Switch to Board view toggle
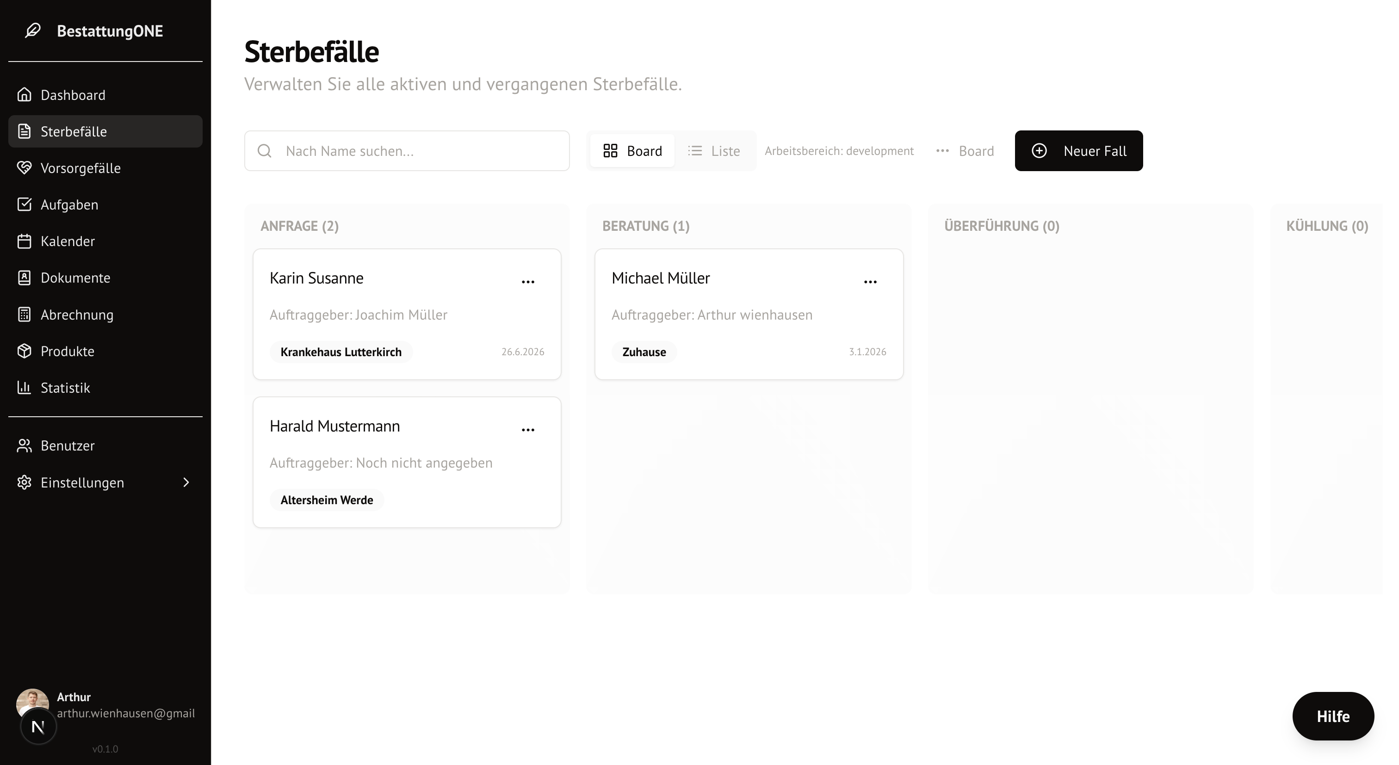1399x765 pixels. pyautogui.click(x=632, y=150)
